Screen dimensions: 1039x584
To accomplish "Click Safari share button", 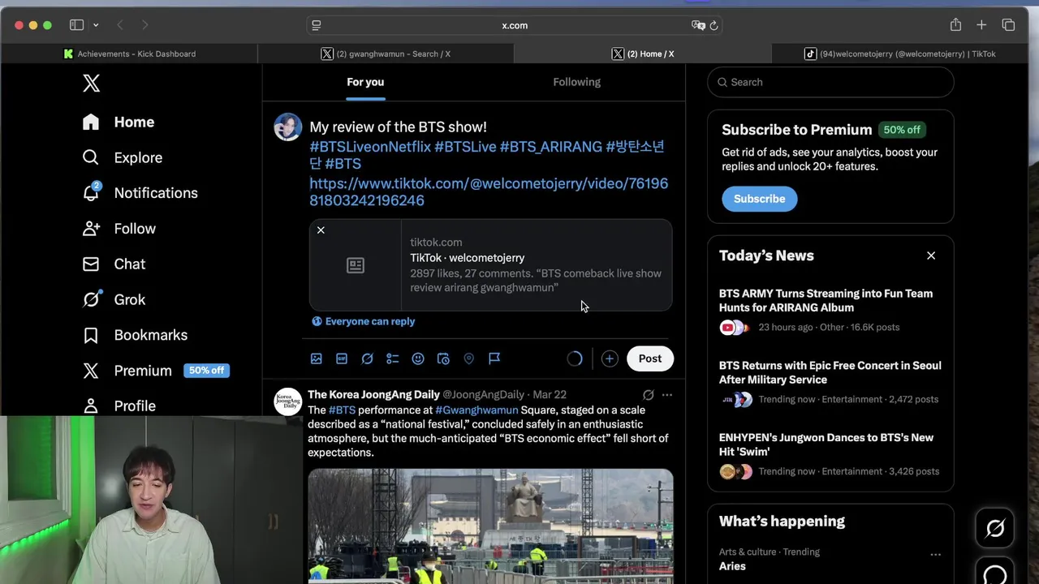I will 955,25.
